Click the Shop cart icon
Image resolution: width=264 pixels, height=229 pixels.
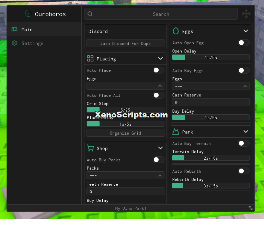tap(90, 148)
